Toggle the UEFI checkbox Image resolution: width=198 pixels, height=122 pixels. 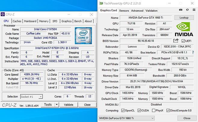point(183,41)
